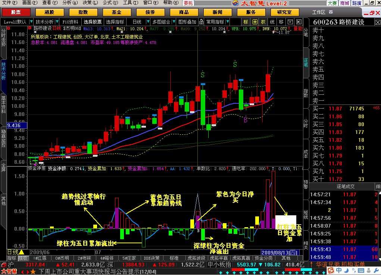
Task: Click the 日线 triangle period selector at chart bottom
Action: [16, 252]
